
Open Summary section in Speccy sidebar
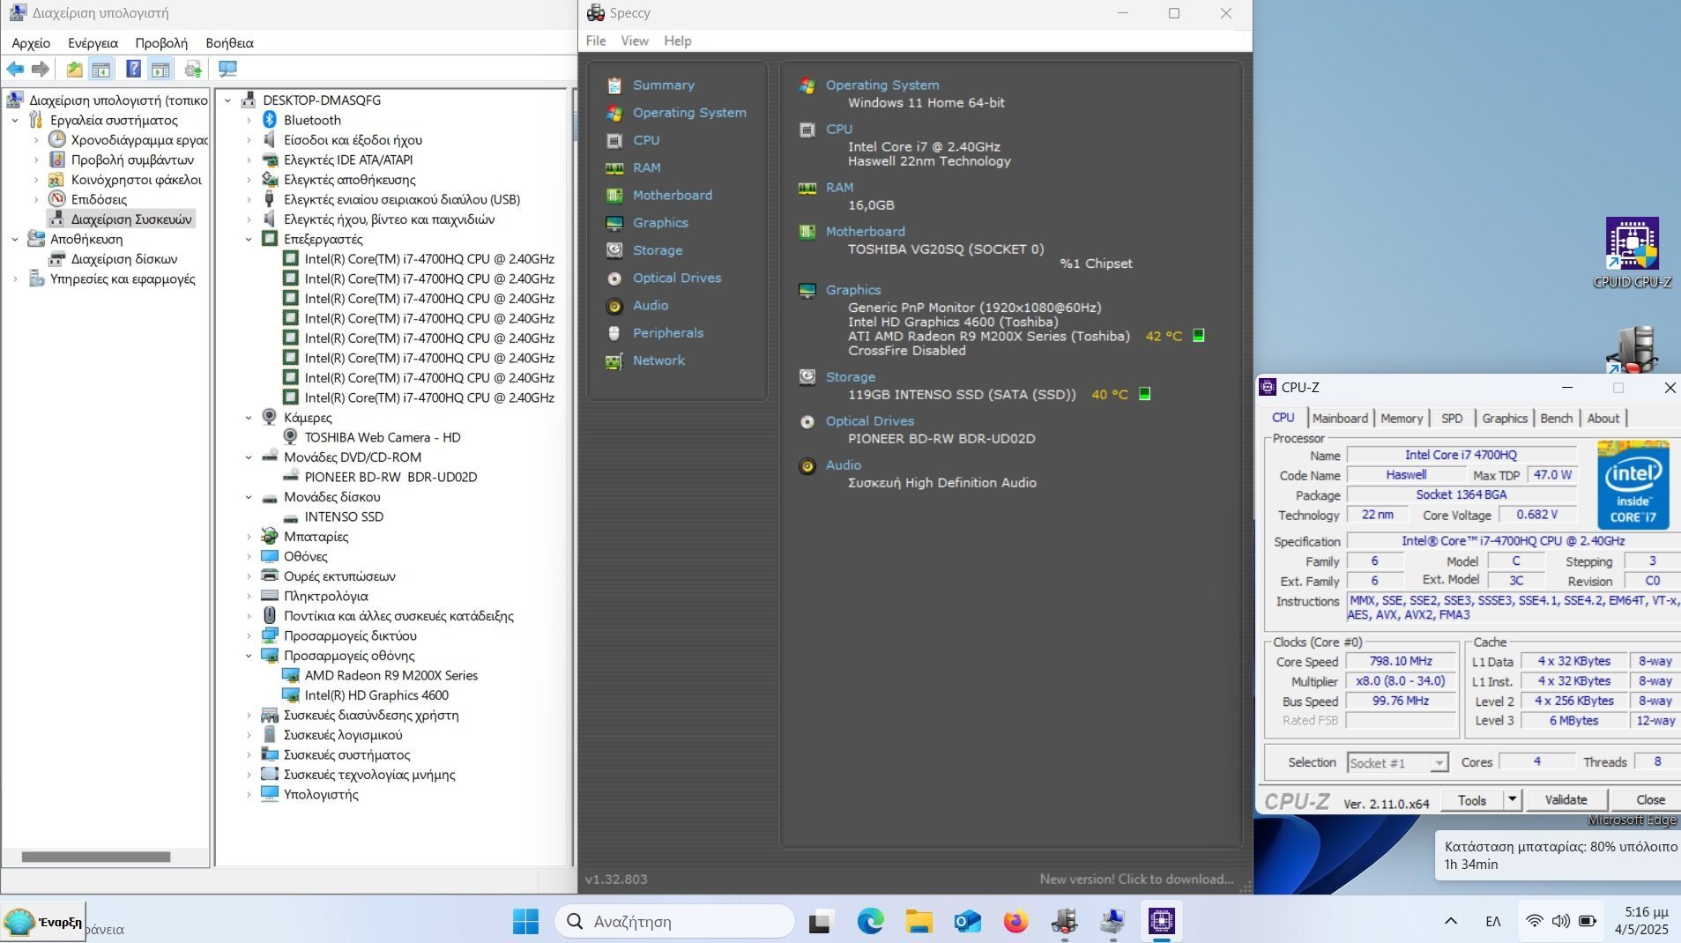(663, 85)
